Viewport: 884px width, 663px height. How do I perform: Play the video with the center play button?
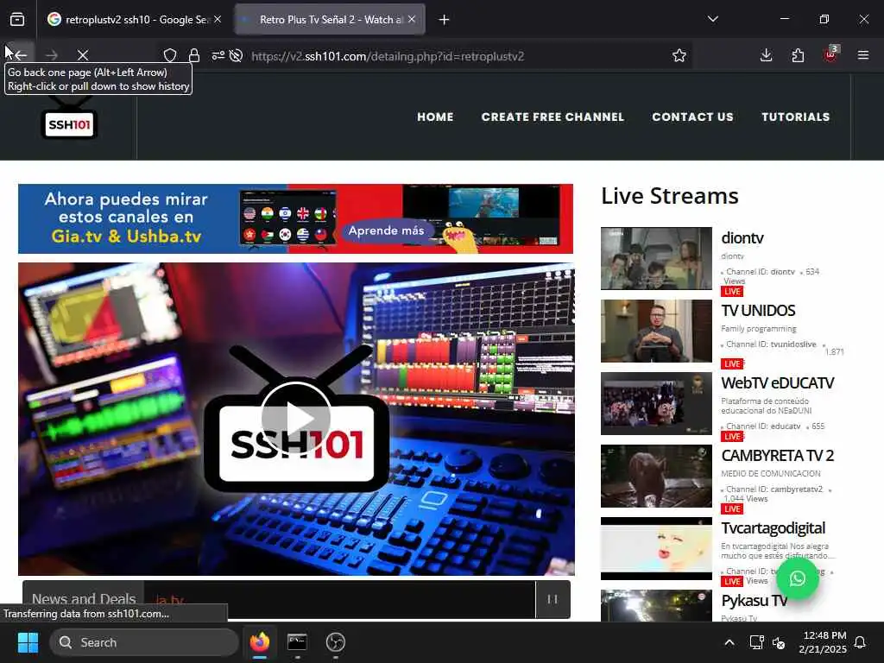[x=296, y=419]
